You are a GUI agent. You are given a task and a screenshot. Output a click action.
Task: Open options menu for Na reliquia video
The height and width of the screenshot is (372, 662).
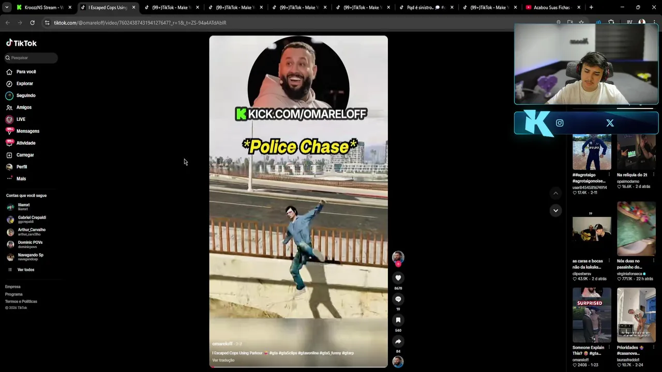pyautogui.click(x=653, y=175)
